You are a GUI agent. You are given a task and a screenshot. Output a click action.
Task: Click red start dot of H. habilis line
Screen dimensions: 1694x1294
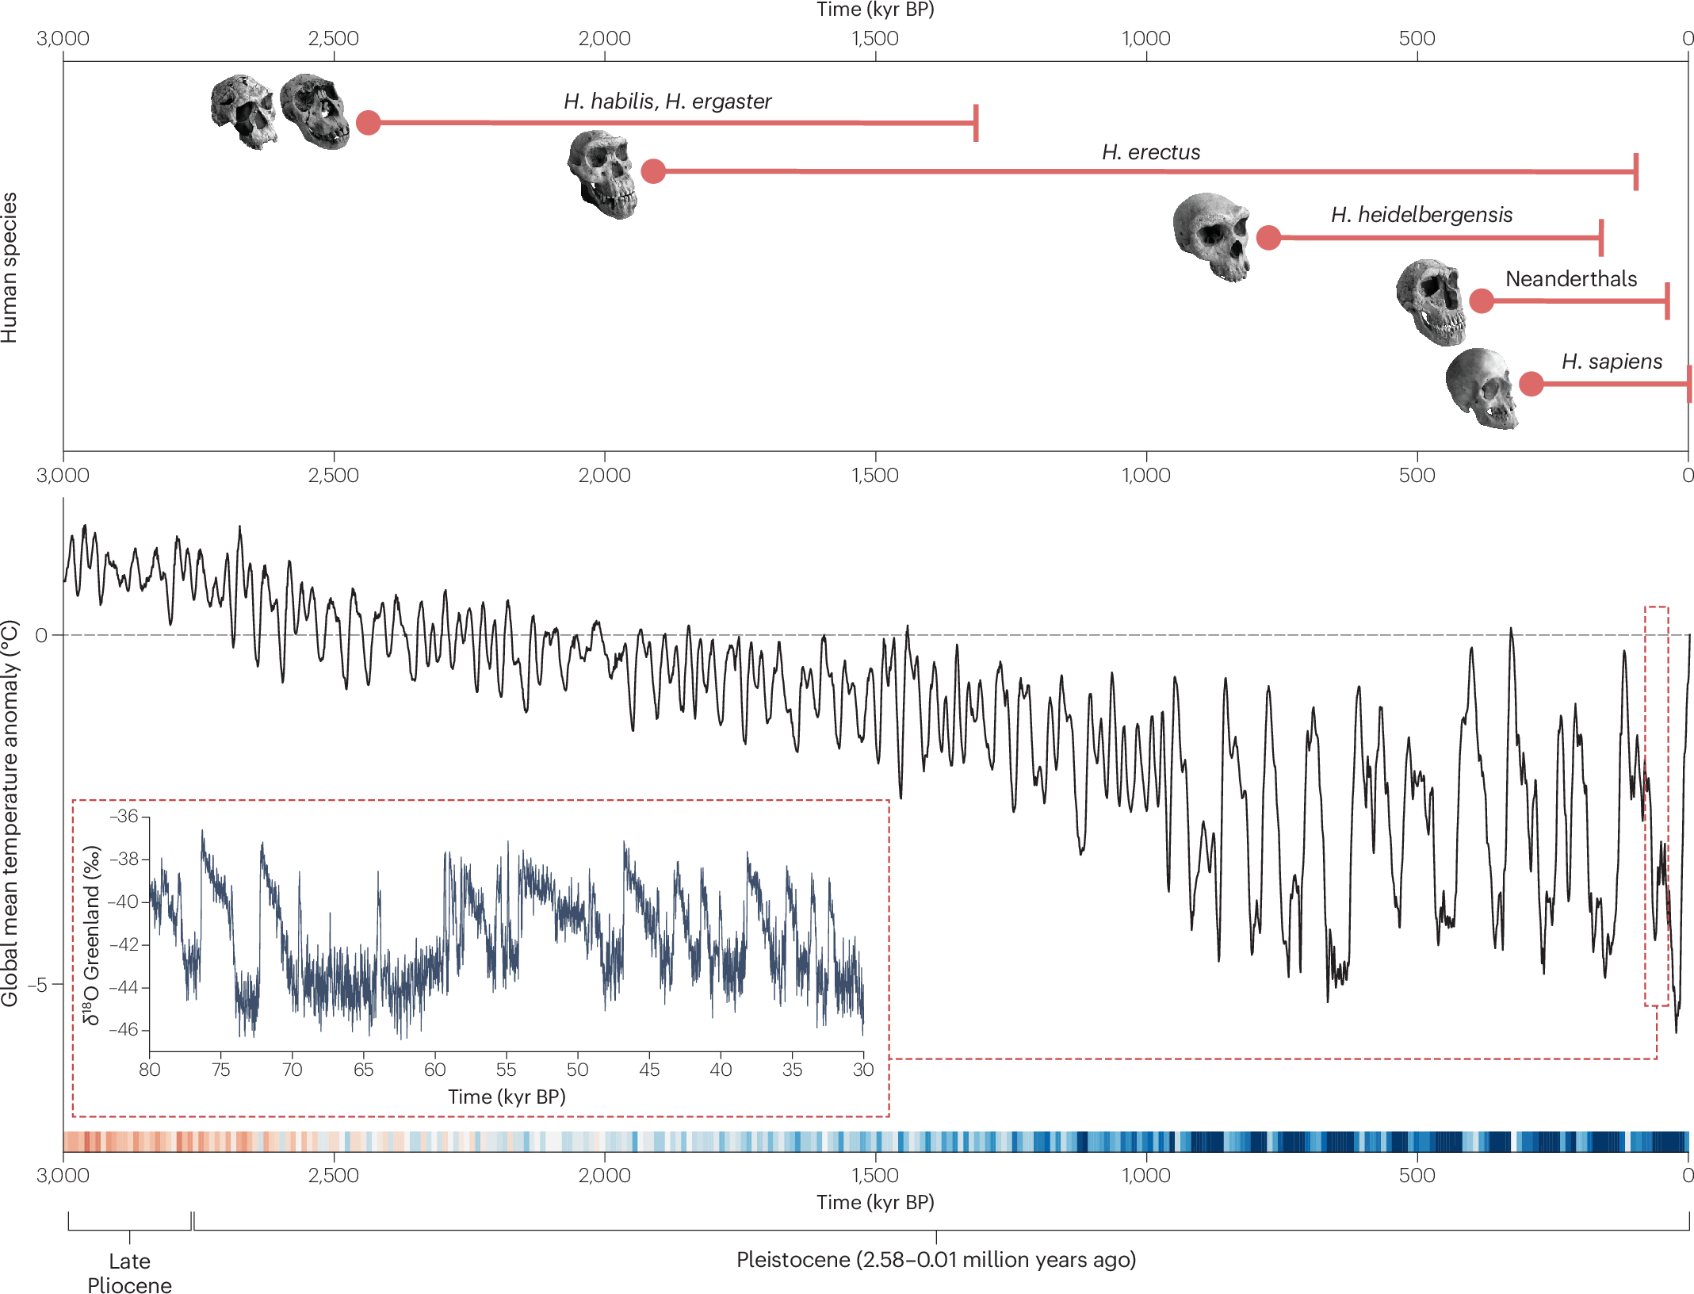pyautogui.click(x=369, y=122)
